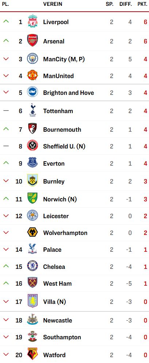Click the Southampton table row name
Image resolution: width=149 pixels, height=363 pixels.
pyautogui.click(x=62, y=337)
